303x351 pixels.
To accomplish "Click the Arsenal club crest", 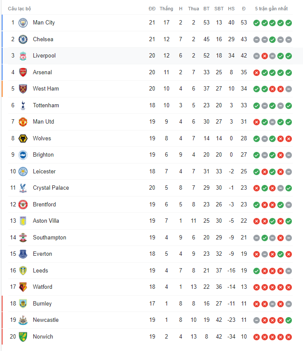I will [x=23, y=73].
